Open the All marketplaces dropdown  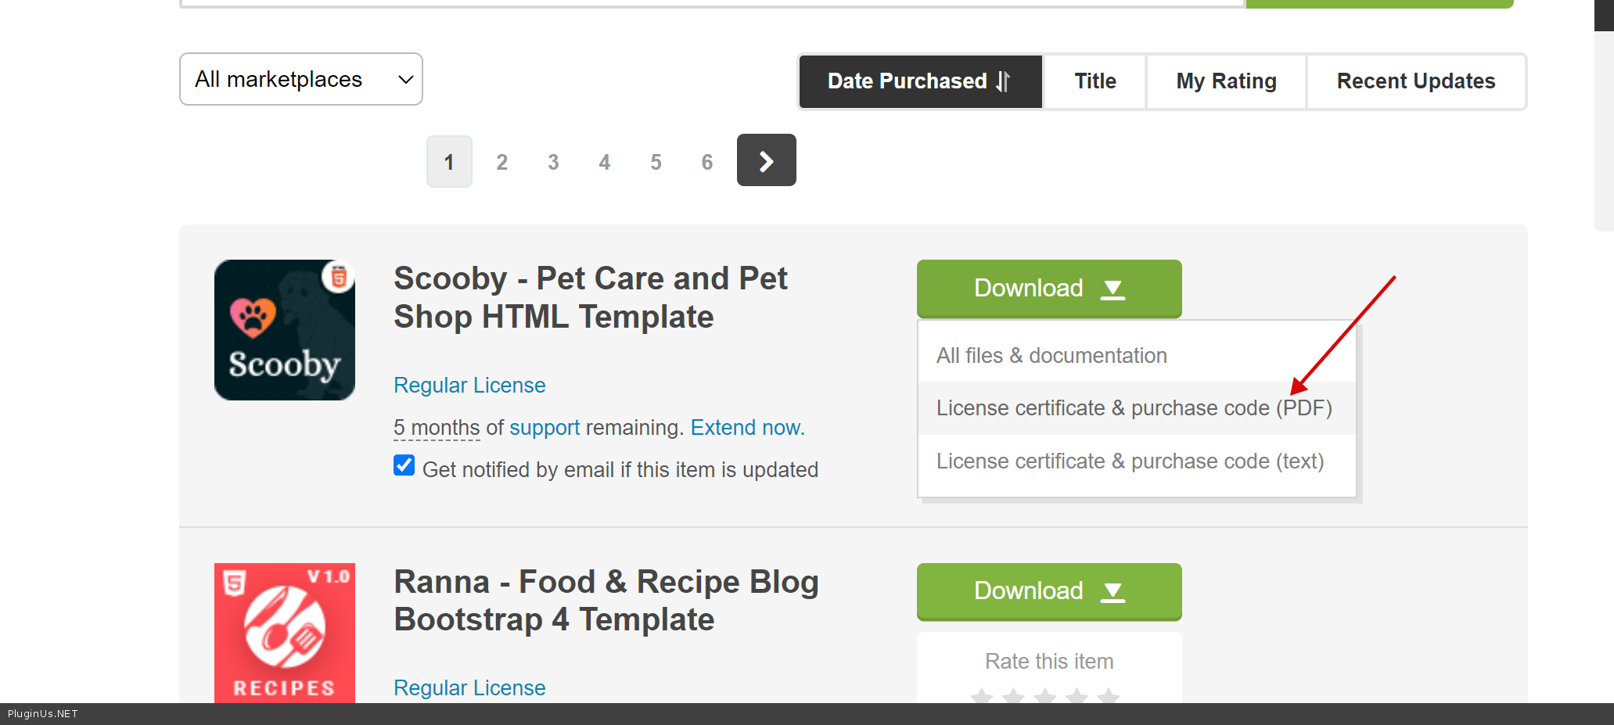301,79
